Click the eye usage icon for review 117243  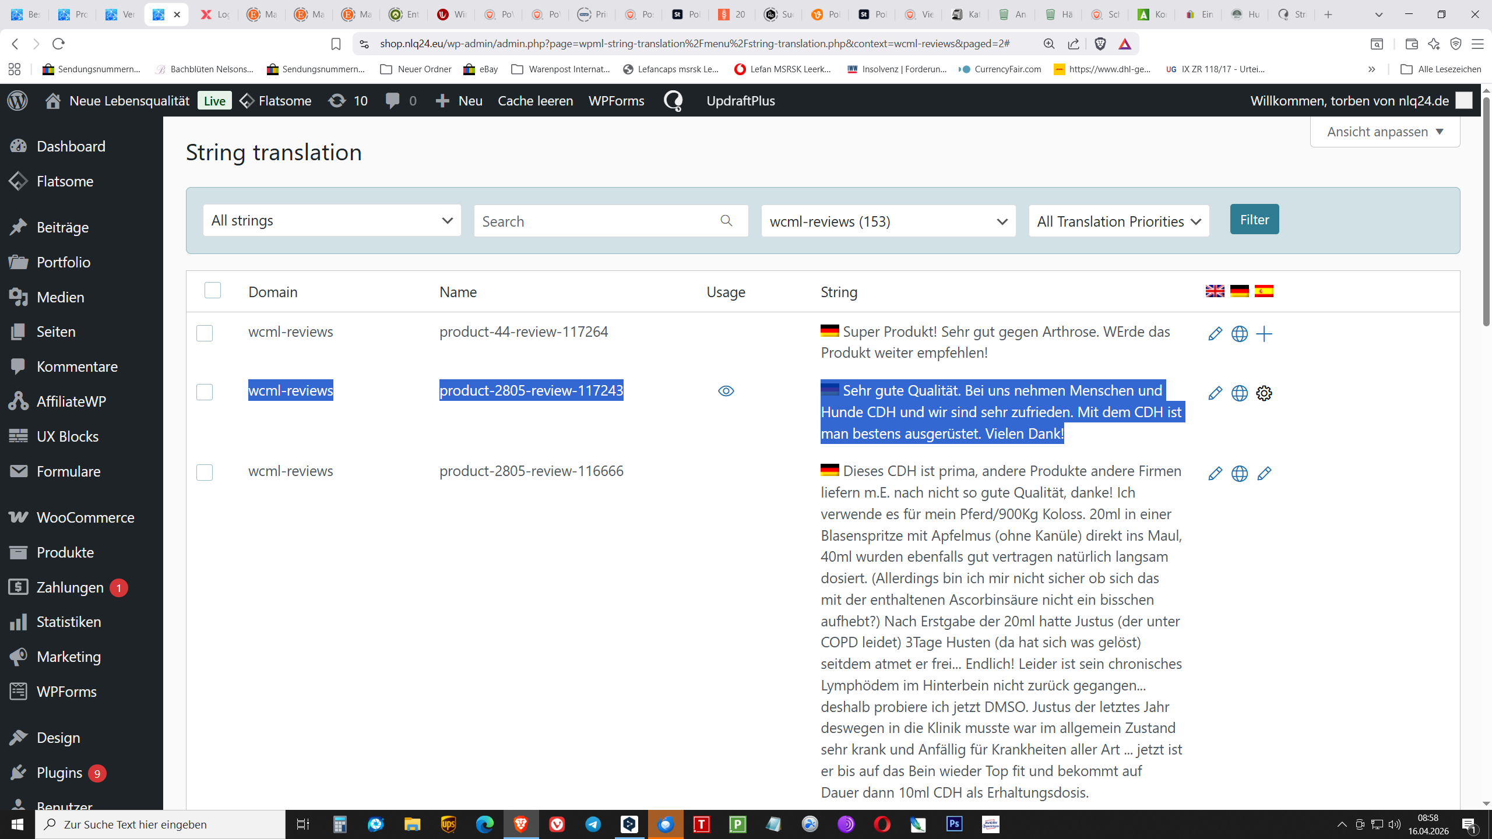[x=726, y=391]
